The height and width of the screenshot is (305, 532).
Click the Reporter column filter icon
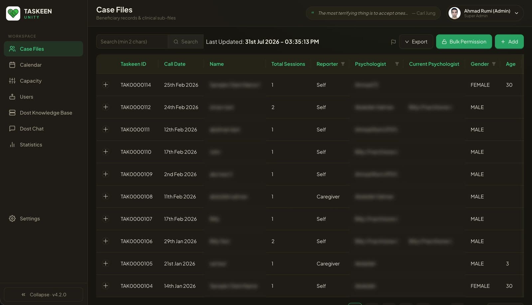[x=343, y=64]
